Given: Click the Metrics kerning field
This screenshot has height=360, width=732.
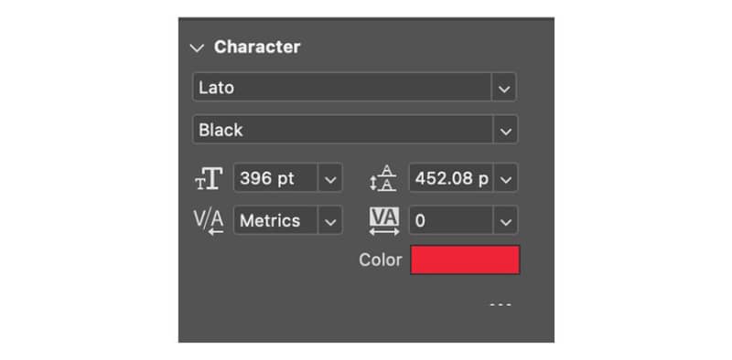Looking at the screenshot, I should click(275, 220).
